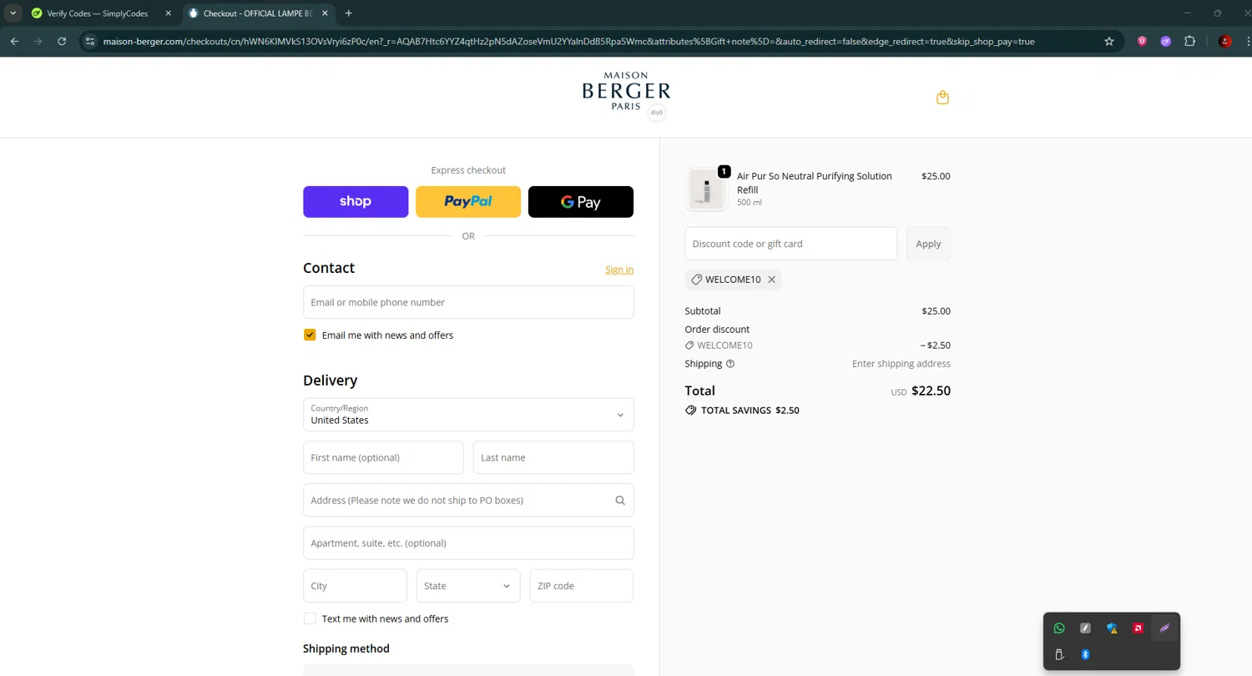Screen dimensions: 1252x676
Task: Open the shopping bag cart icon
Action: (x=942, y=98)
